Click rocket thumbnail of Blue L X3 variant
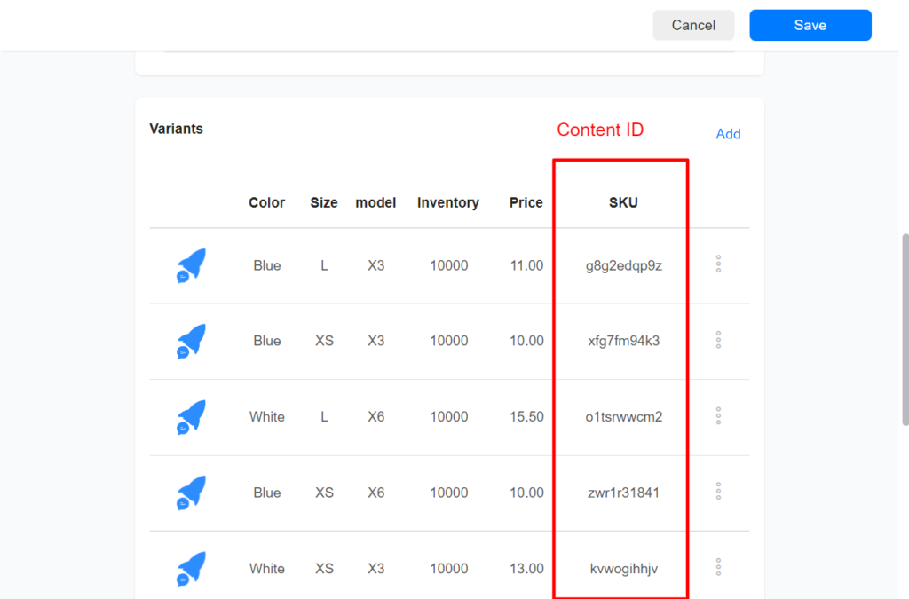The width and height of the screenshot is (909, 599). click(191, 265)
